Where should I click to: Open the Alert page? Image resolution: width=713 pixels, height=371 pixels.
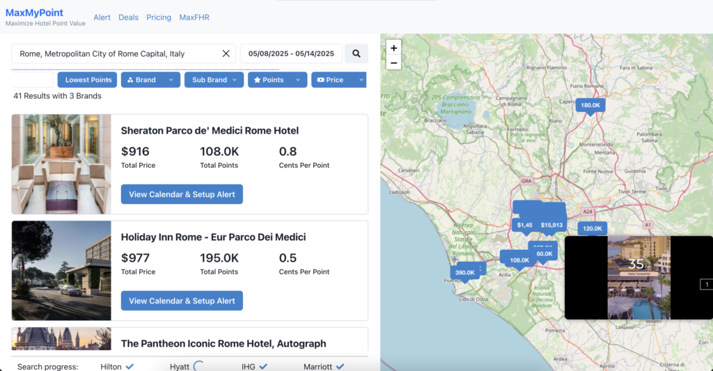(x=102, y=17)
